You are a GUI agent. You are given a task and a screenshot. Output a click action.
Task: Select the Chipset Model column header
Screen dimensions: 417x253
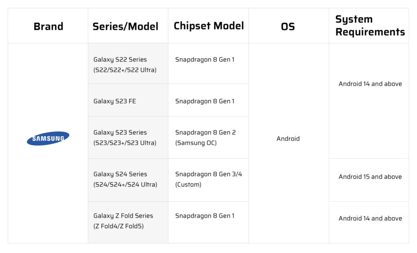pyautogui.click(x=208, y=26)
